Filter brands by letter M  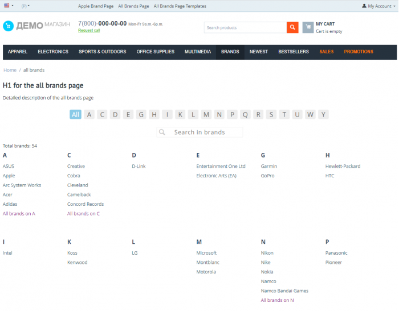206,114
